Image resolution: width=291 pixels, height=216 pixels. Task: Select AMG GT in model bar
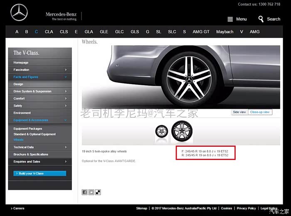click(x=201, y=32)
